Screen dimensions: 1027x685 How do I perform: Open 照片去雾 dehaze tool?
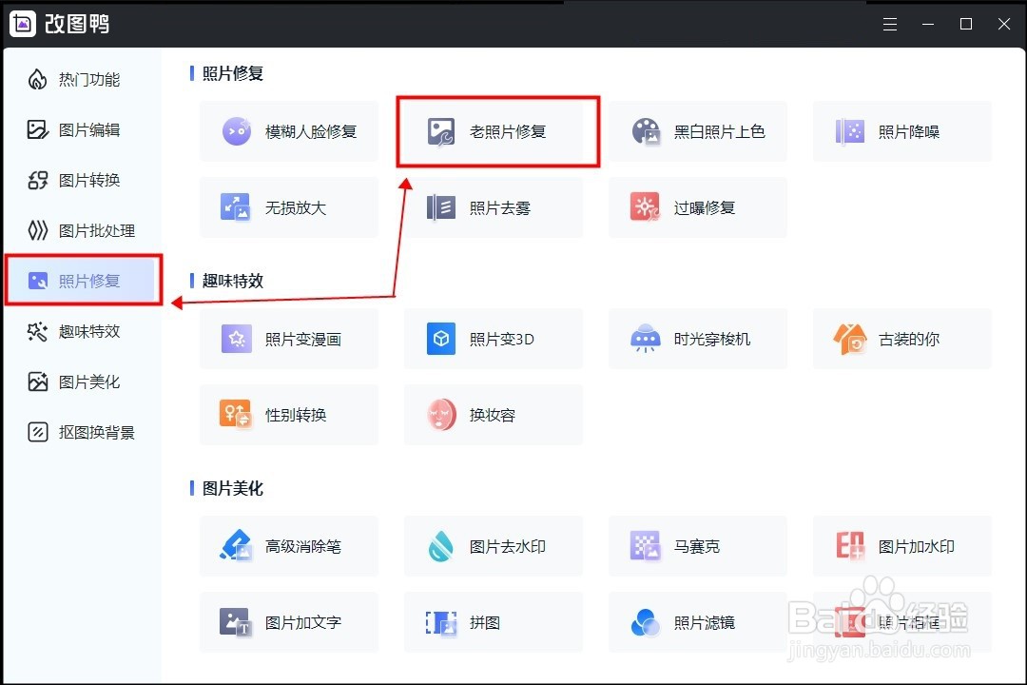(x=493, y=207)
